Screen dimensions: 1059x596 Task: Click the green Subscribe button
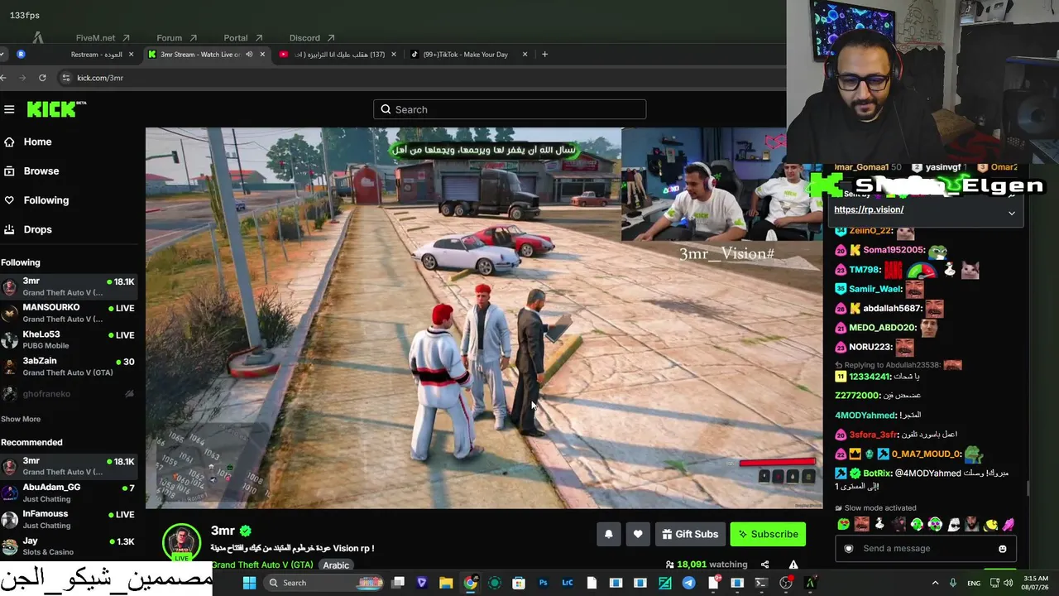click(768, 534)
